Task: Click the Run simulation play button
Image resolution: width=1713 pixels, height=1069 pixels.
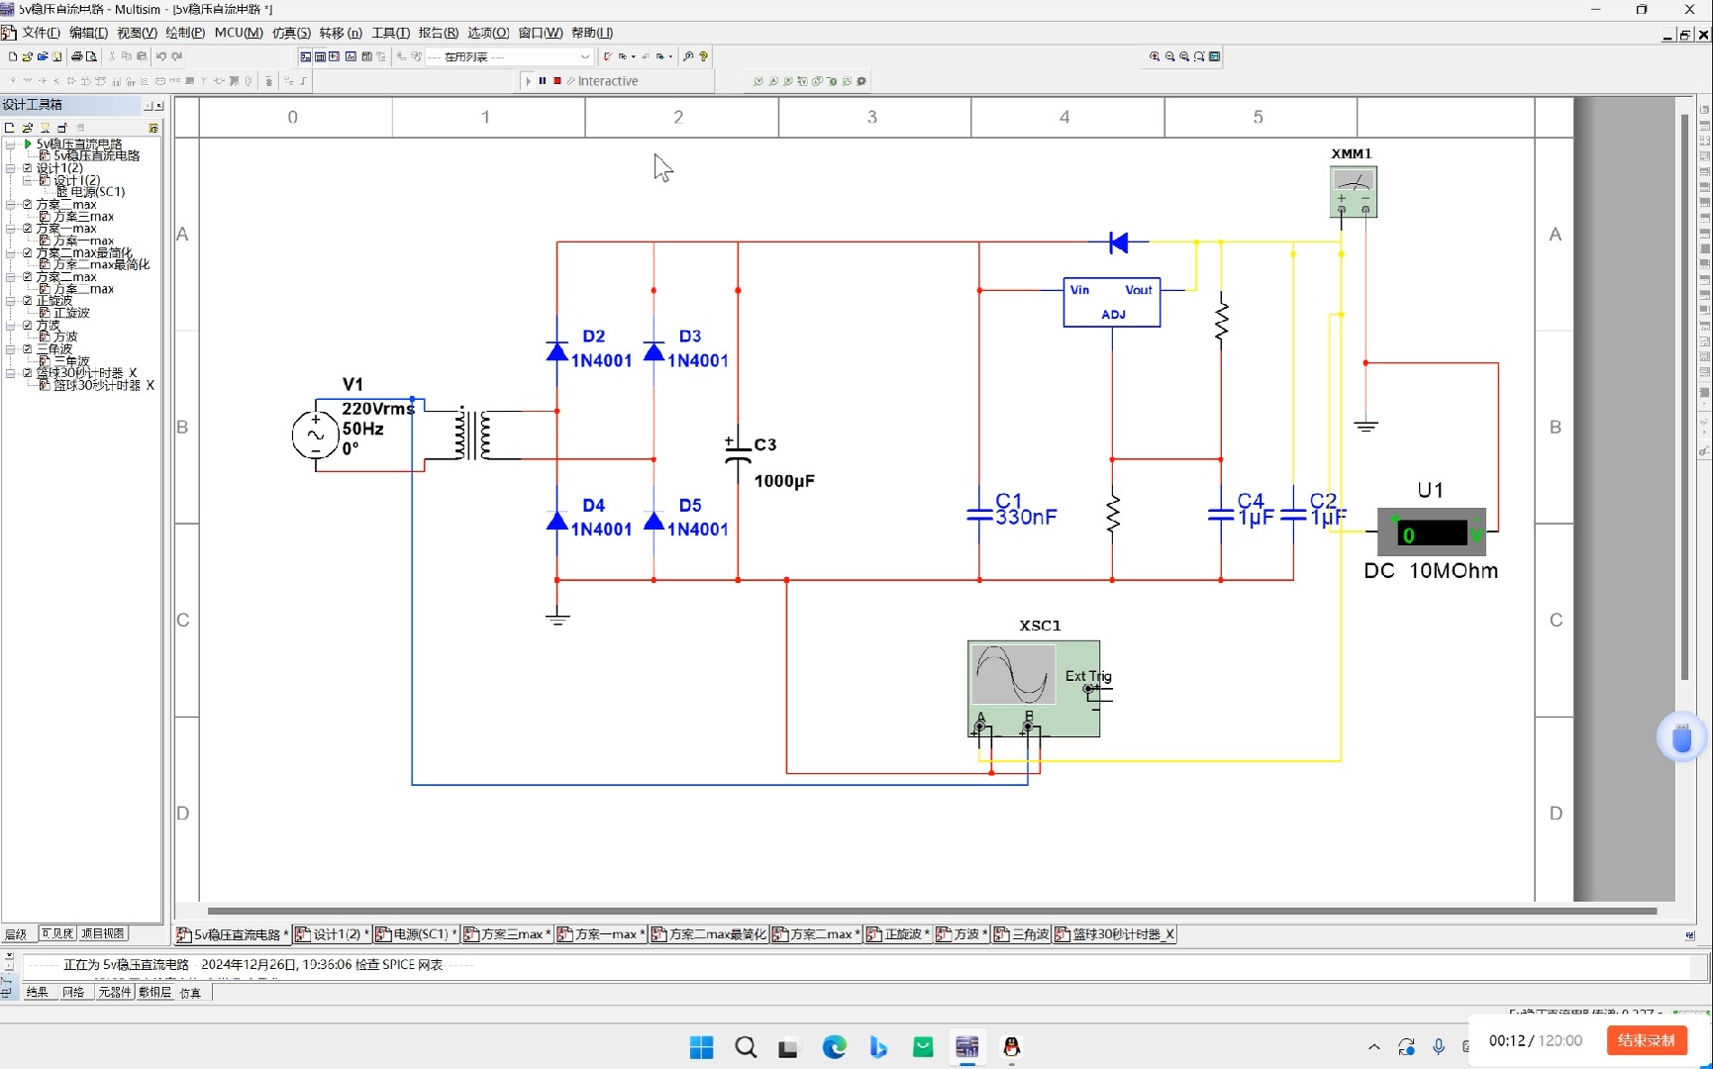Action: [529, 81]
